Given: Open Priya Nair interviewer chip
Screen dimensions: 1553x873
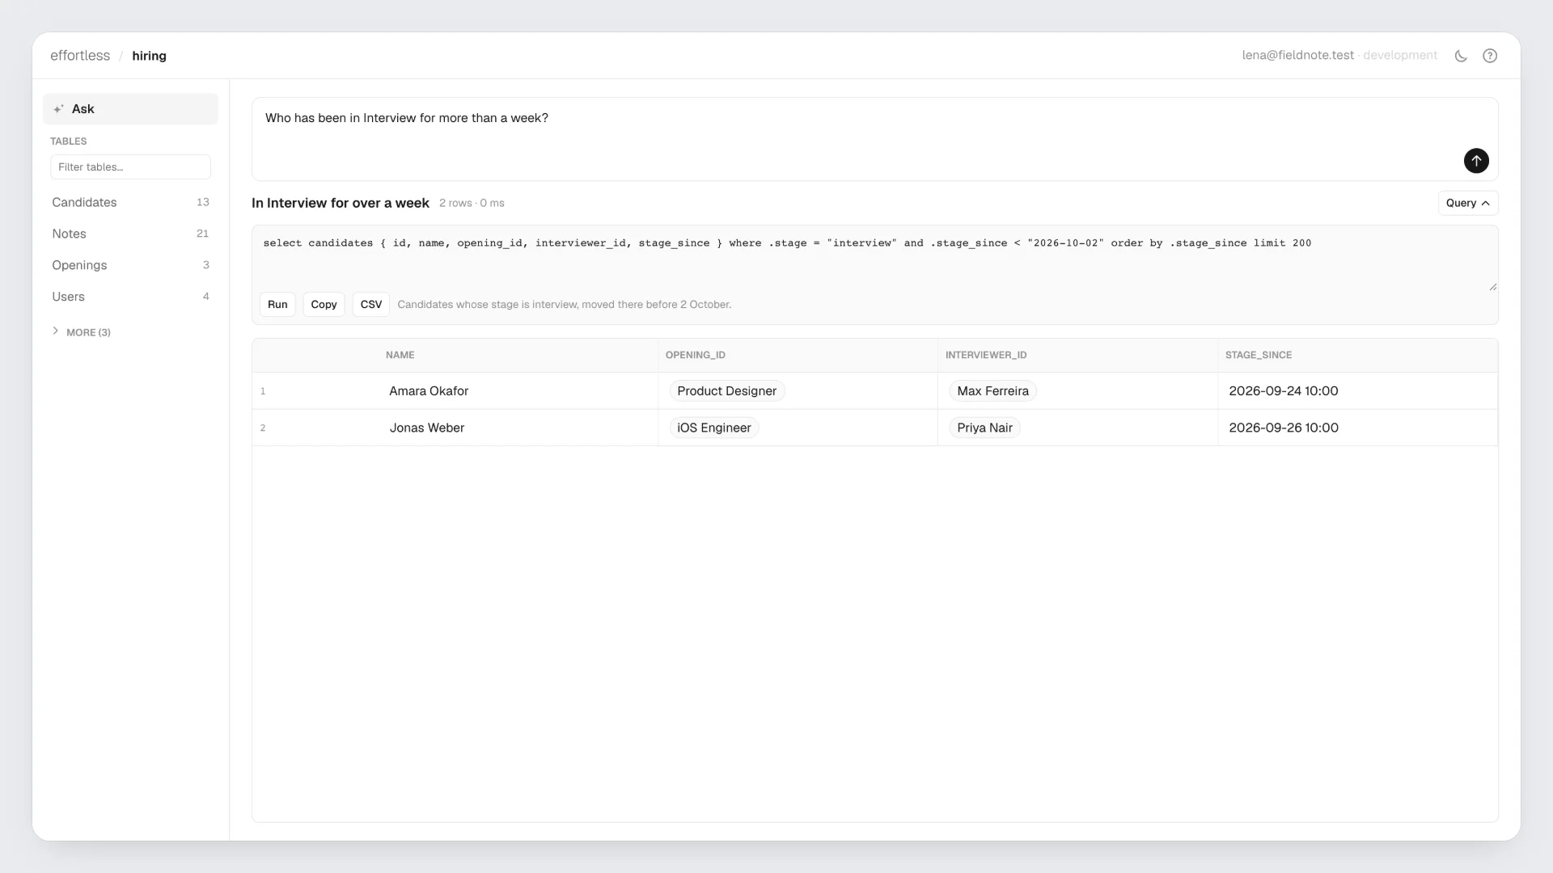Looking at the screenshot, I should 984,428.
